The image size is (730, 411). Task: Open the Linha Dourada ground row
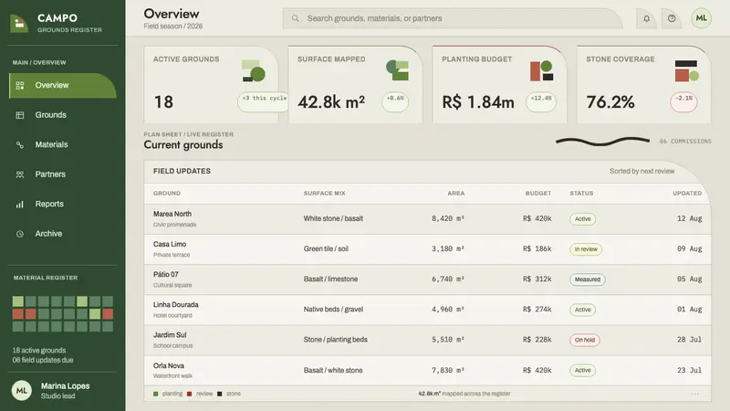427,310
